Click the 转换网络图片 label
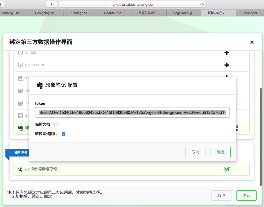The height and width of the screenshot is (207, 264). tap(46, 134)
